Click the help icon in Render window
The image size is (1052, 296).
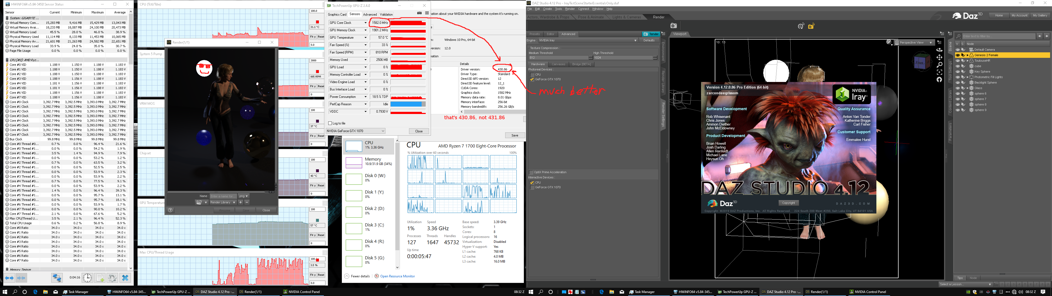[170, 210]
